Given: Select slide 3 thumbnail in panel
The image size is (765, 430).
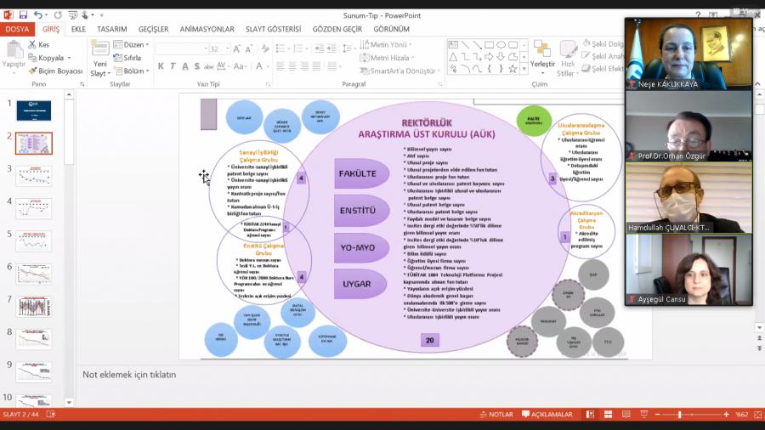Looking at the screenshot, I should click(x=33, y=176).
